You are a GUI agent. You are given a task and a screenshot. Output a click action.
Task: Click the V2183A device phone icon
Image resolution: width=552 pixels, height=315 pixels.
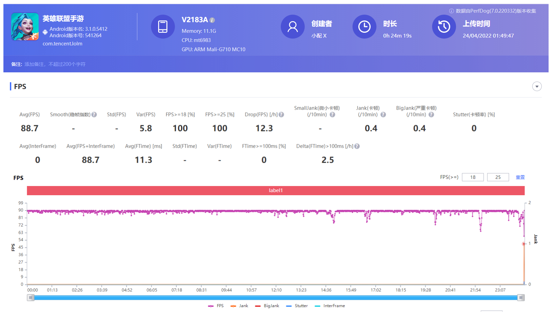click(x=163, y=27)
